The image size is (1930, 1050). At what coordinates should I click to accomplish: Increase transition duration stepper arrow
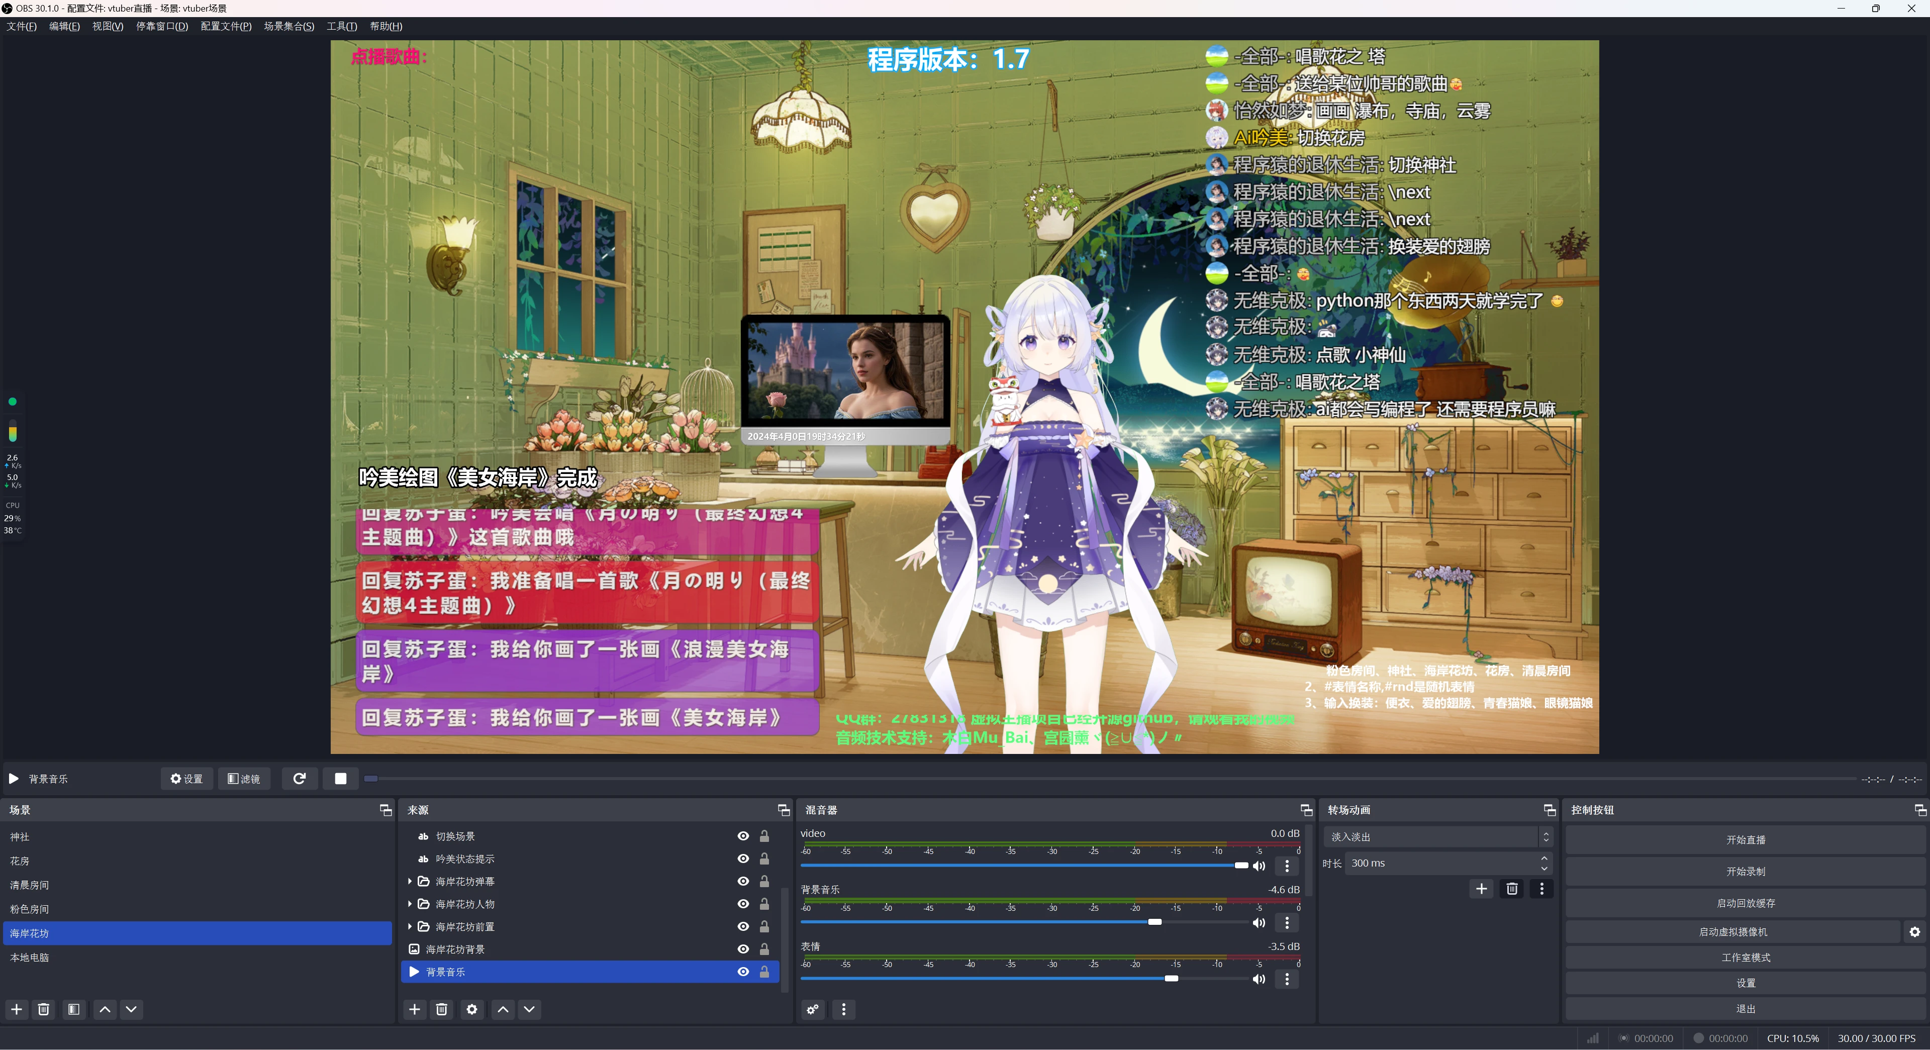pos(1543,858)
